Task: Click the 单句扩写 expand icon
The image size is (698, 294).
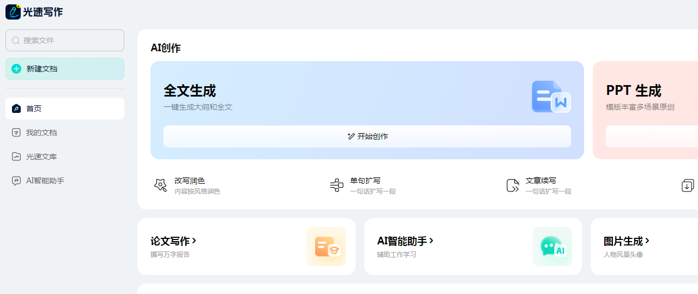Action: pyautogui.click(x=336, y=185)
